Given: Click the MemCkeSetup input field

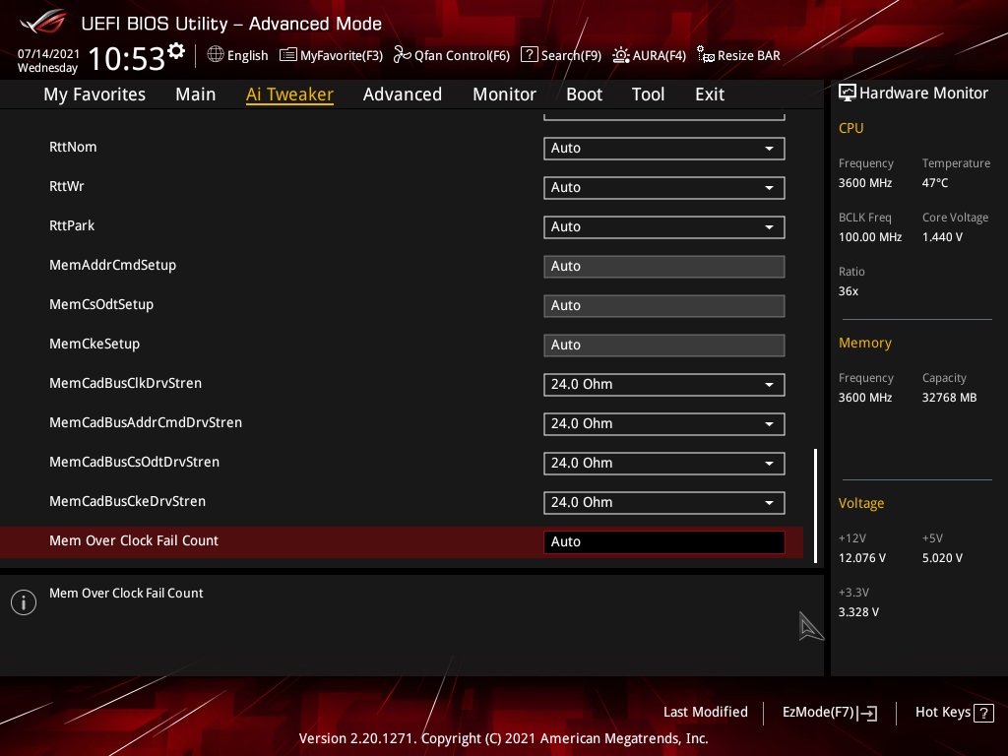Looking at the screenshot, I should [x=664, y=346].
